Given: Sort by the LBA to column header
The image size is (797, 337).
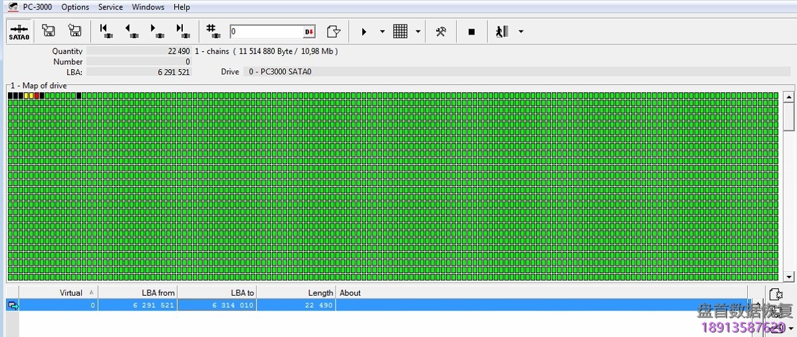Looking at the screenshot, I should [217, 292].
